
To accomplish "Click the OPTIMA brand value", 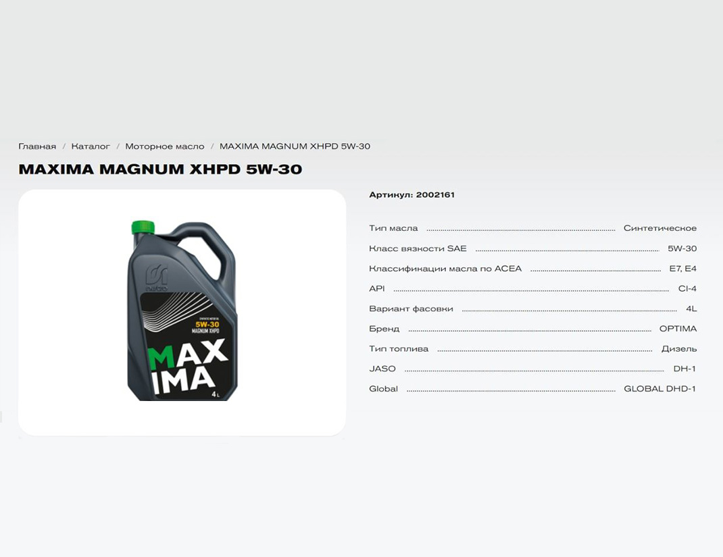I will (x=678, y=329).
